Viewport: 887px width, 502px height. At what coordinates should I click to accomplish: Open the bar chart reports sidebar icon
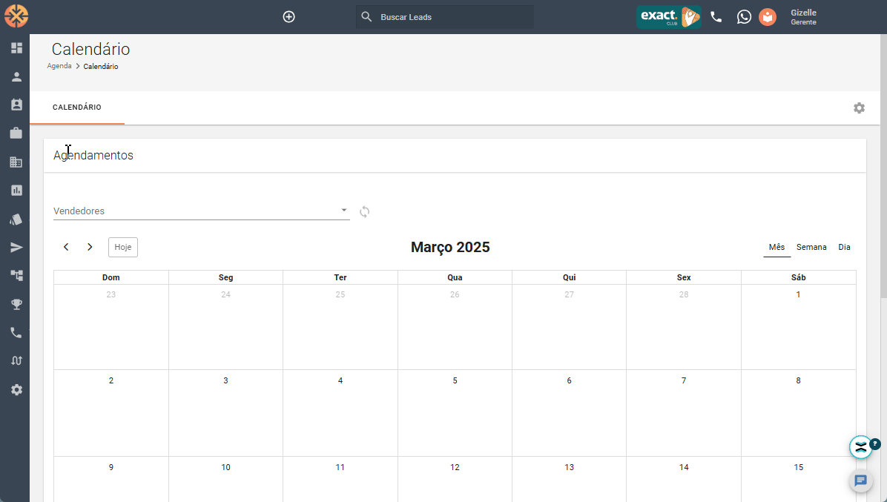[x=16, y=191]
